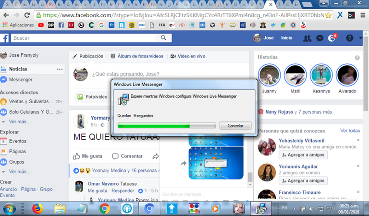Open Chrome menu hamburger icon
Image resolution: width=369 pixels, height=216 pixels.
363,15
